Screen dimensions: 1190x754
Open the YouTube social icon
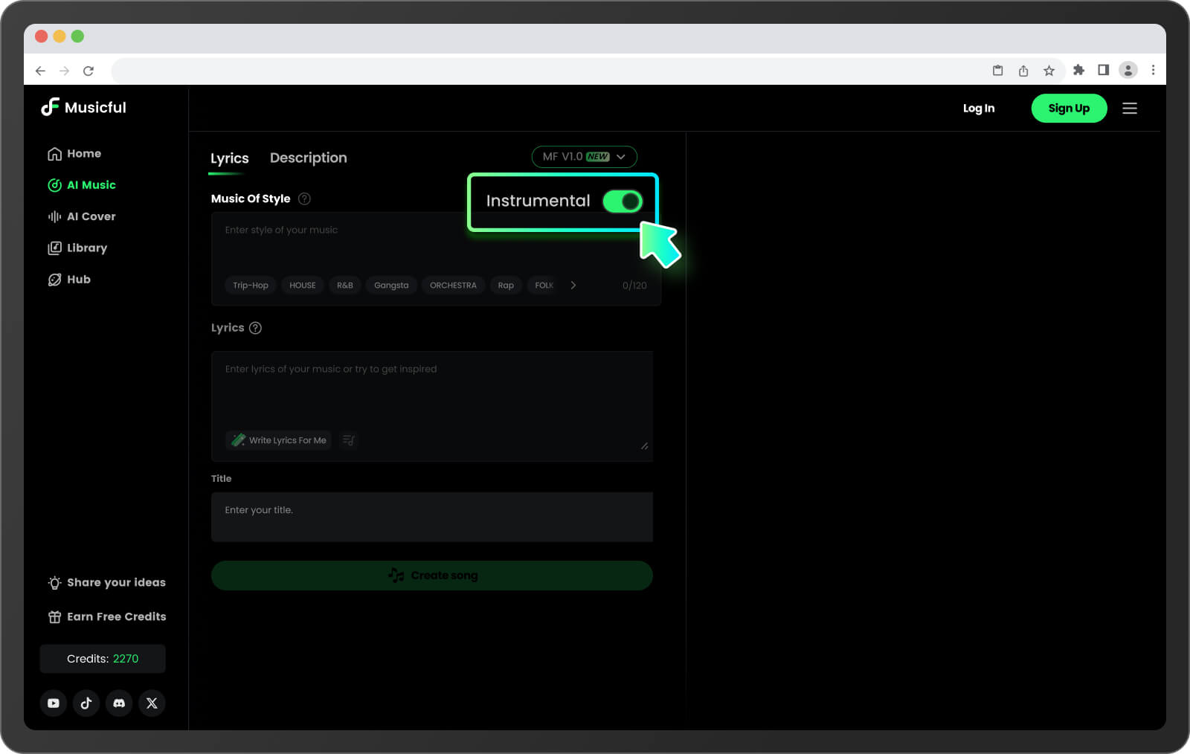(x=54, y=703)
